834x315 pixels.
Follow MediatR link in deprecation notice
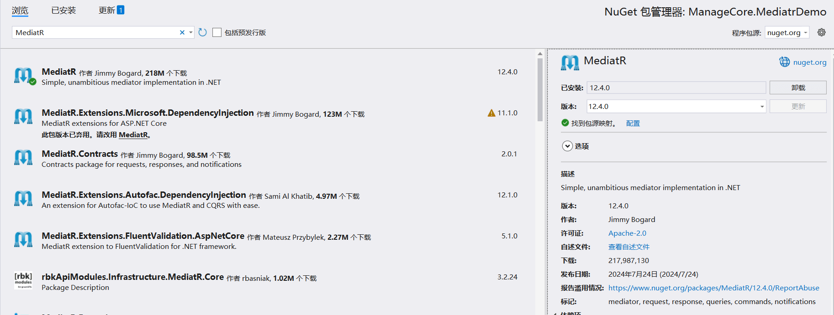[x=133, y=134]
